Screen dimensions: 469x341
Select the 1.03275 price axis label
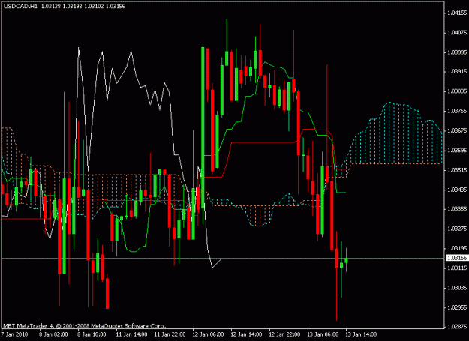pyautogui.click(x=457, y=229)
